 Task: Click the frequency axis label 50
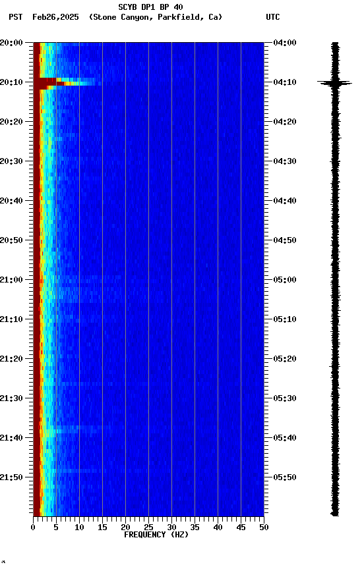264,528
